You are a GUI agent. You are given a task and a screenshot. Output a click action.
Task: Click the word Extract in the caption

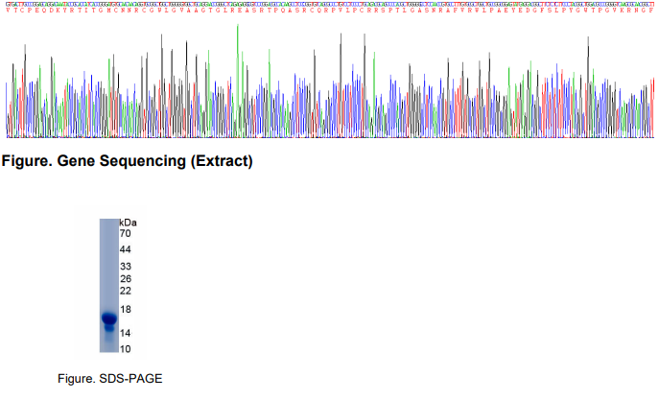[x=224, y=161]
